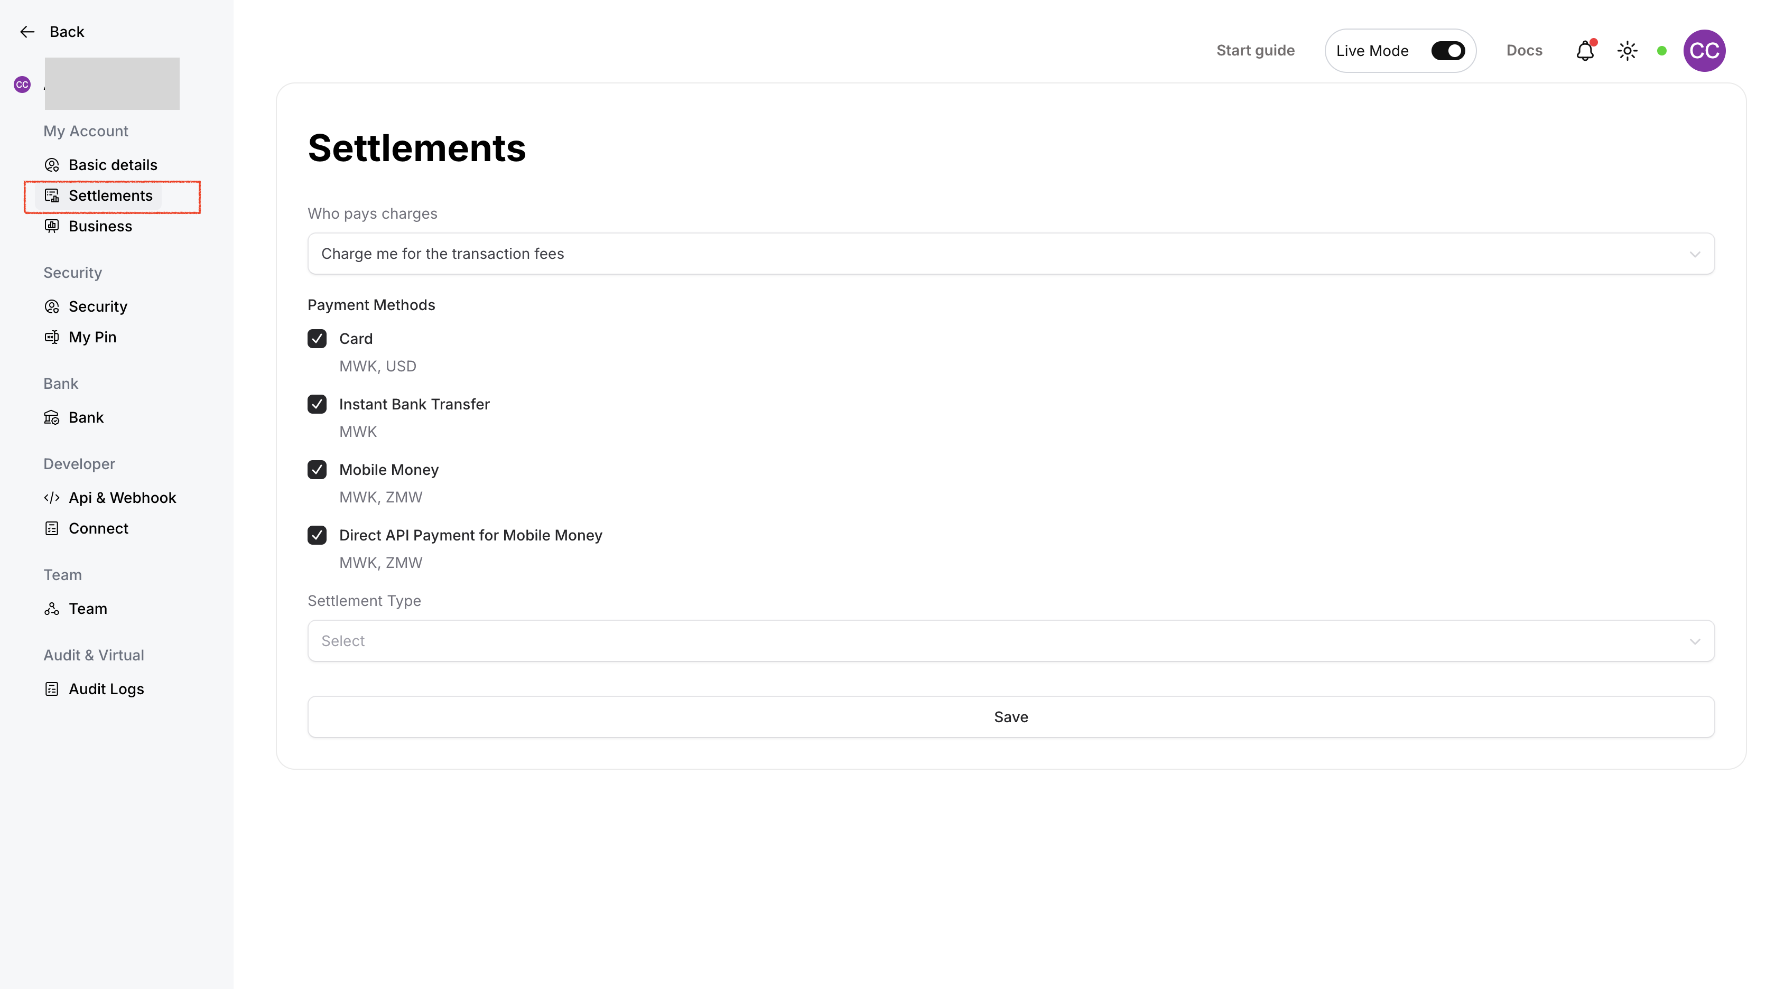Screen dimensions: 1766x989
Task: Toggle the sun theme icon
Action: (1627, 51)
